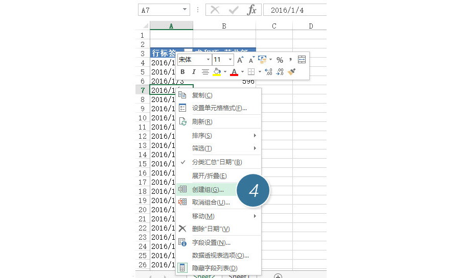The image size is (460, 278).
Task: Click the delete X icon
Action: coord(182,229)
